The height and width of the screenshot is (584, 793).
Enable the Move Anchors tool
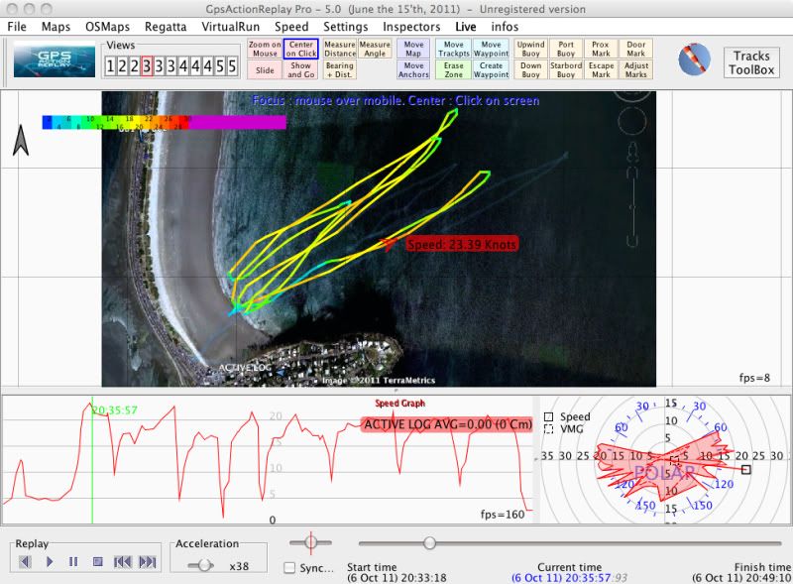point(413,70)
